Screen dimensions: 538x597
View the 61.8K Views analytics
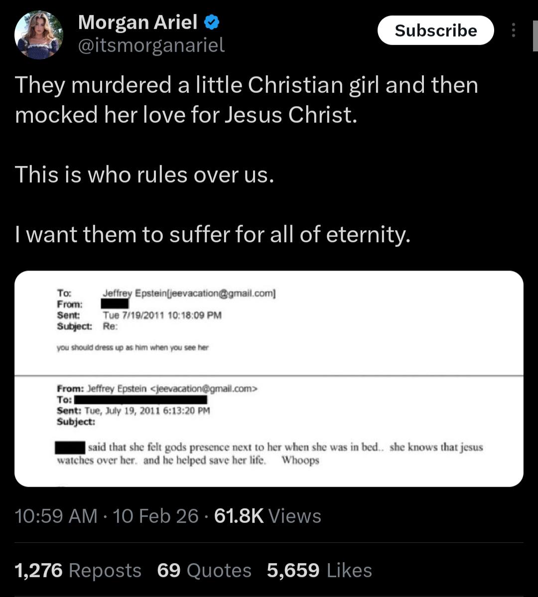[268, 516]
